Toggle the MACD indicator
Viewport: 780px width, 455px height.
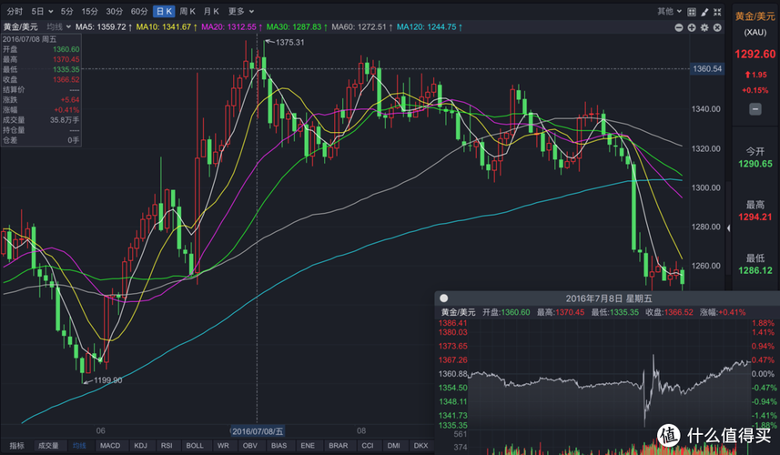click(110, 446)
